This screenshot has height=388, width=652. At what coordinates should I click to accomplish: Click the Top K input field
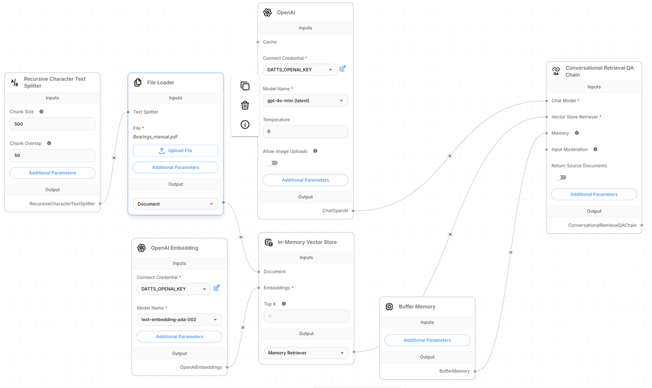[x=306, y=316]
